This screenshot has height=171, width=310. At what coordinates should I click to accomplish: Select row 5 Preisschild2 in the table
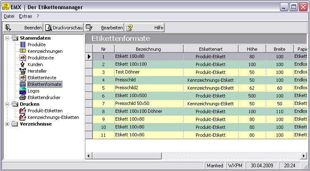click(x=148, y=88)
